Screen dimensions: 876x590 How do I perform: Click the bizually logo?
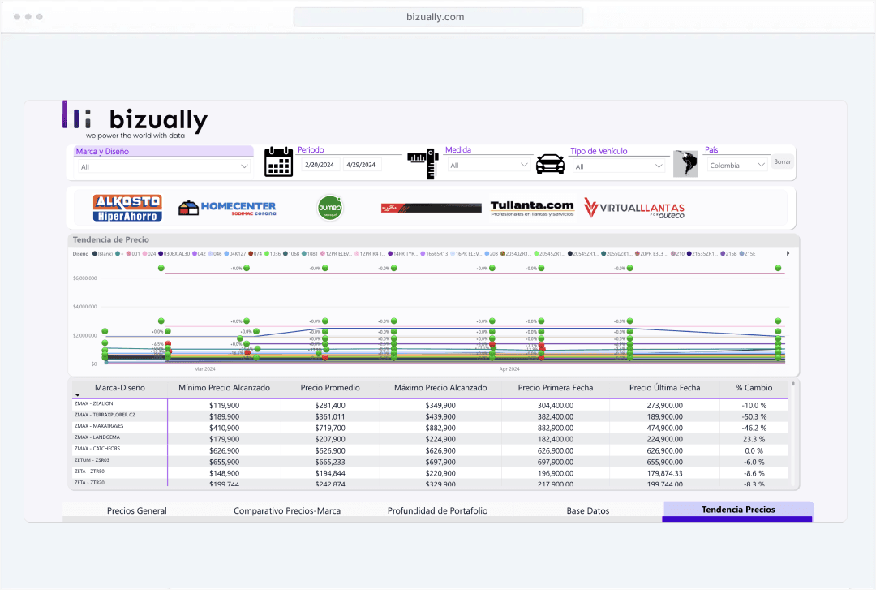(x=135, y=122)
